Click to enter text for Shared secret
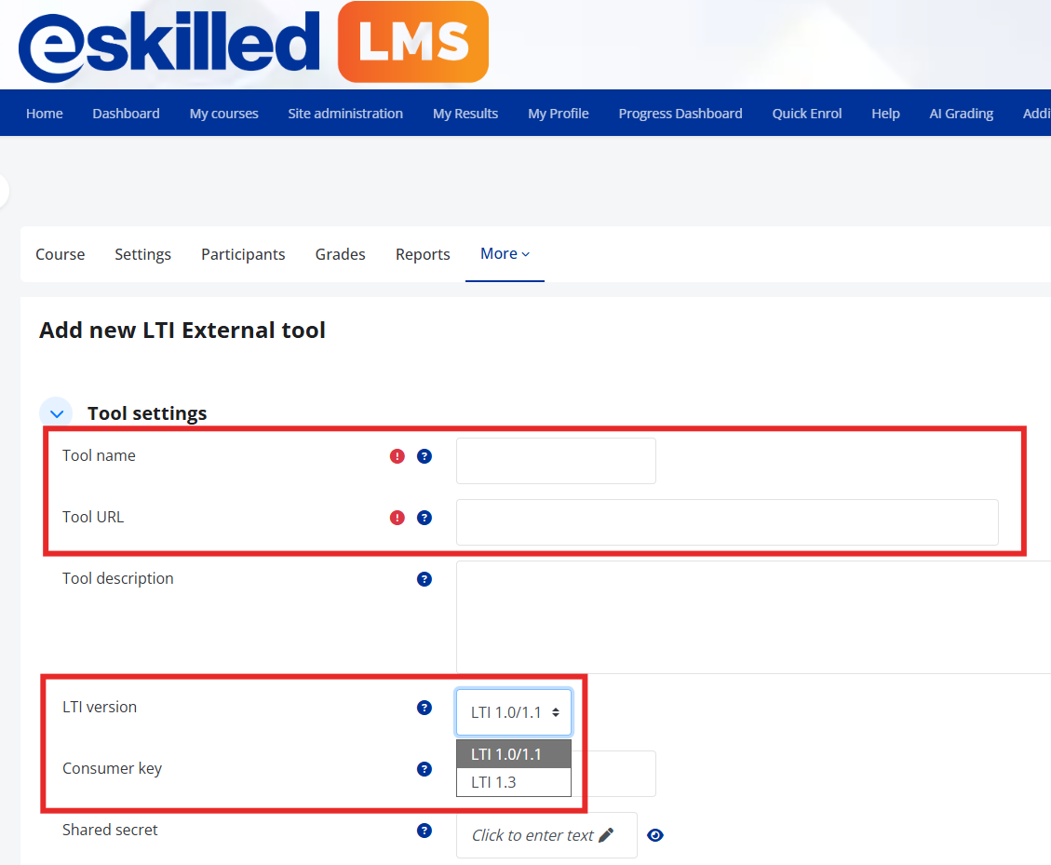This screenshot has width=1051, height=865. (543, 835)
